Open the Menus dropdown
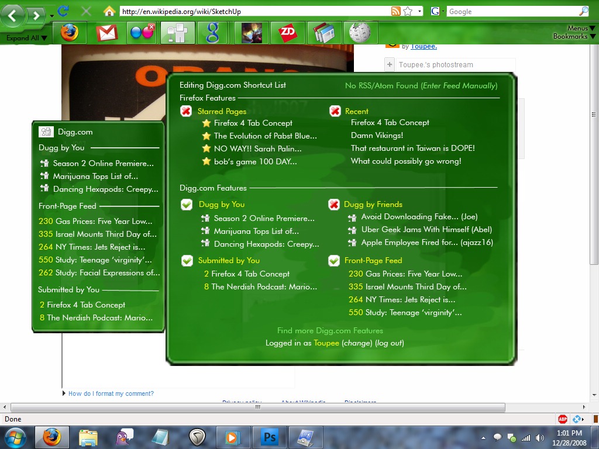 (581, 28)
